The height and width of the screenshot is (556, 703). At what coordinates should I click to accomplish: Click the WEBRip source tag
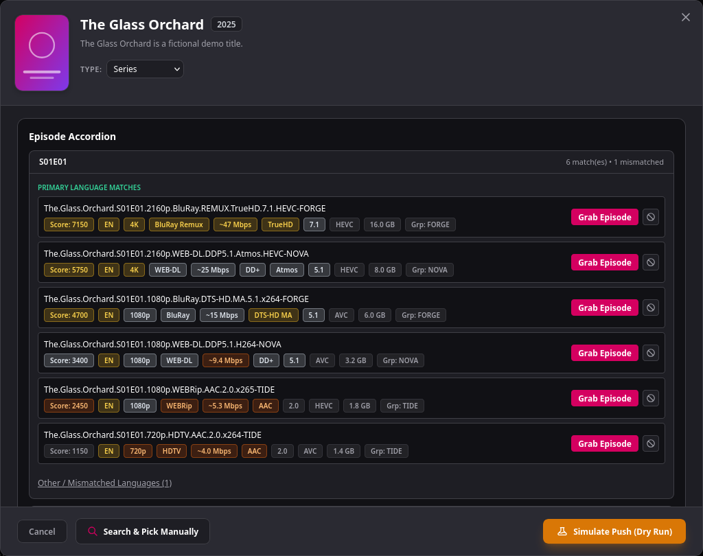coord(179,406)
